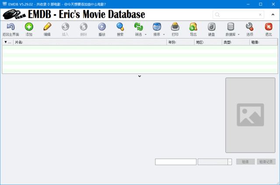Sort by the 片名 column header

[x=90, y=42]
